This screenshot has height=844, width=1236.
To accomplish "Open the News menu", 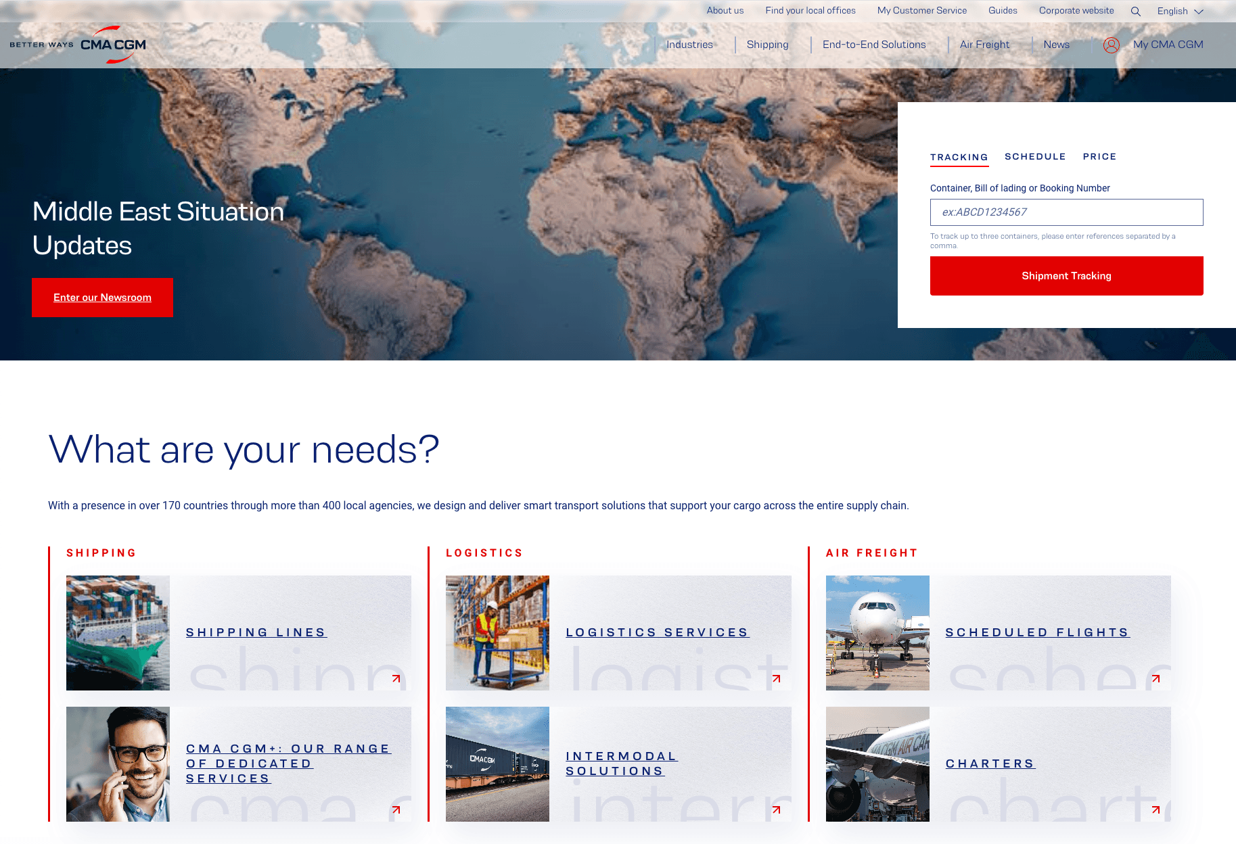I will click(1056, 45).
